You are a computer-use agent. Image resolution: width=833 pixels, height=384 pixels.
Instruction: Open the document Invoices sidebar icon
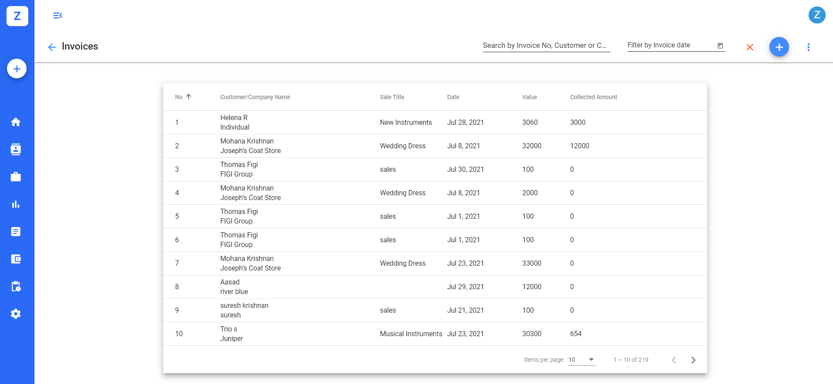16,232
